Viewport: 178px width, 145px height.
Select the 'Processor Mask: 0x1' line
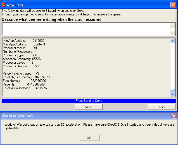click(x=20, y=48)
